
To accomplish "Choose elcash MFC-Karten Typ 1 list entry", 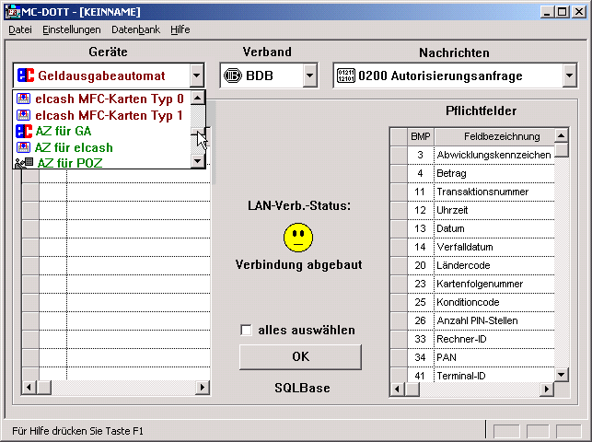I will point(102,115).
